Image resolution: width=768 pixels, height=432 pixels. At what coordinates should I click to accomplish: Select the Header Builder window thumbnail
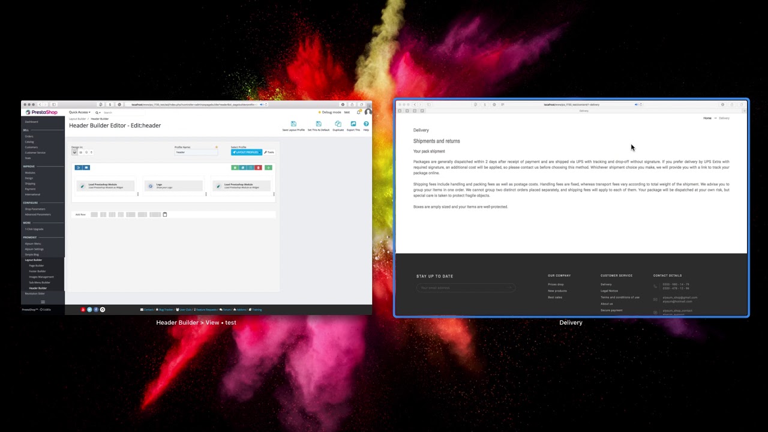pos(196,208)
